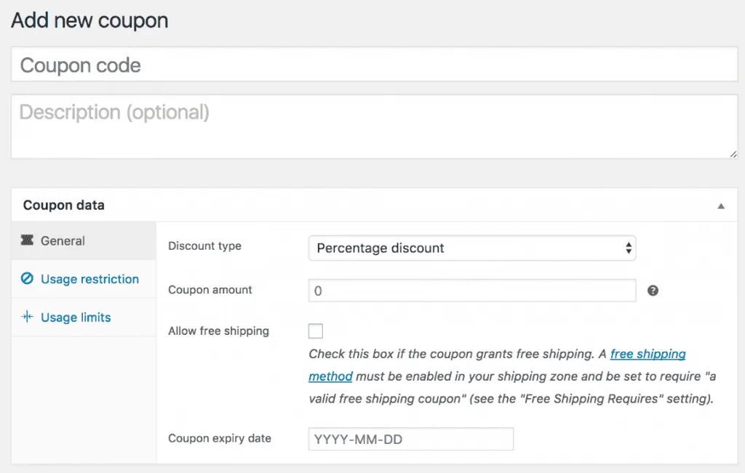Click the Coupon expiry date field
The width and height of the screenshot is (745, 473).
point(410,439)
